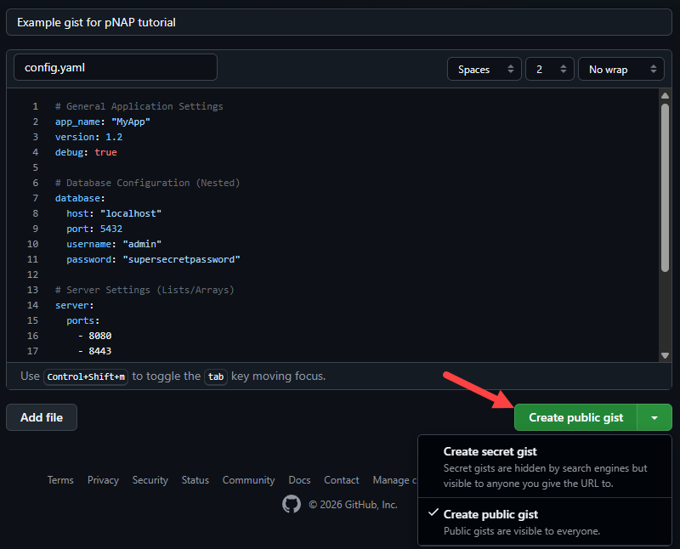Screen dimensions: 680x549
Task: Open the Spaces indentation mode dropdown
Action: click(x=484, y=69)
